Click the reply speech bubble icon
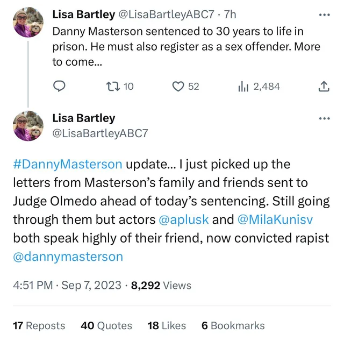 (60, 87)
